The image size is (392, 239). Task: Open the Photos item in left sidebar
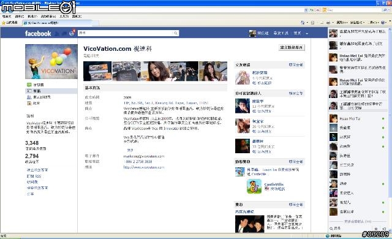(33, 103)
